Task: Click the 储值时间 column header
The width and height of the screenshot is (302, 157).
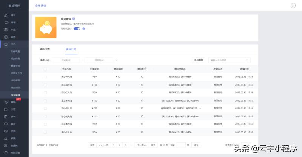Action: [x=244, y=69]
